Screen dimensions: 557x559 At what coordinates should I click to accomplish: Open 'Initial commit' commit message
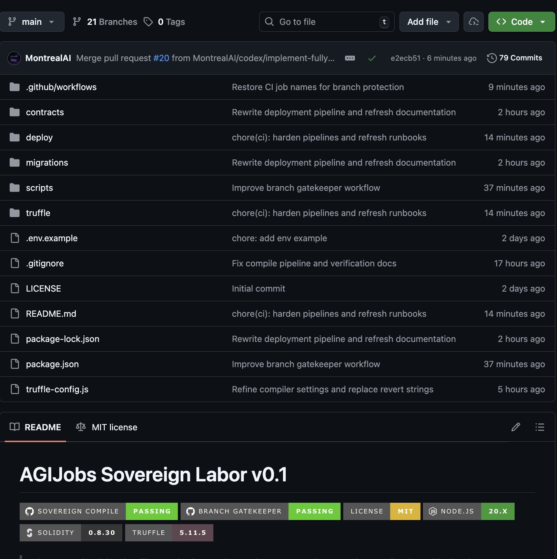click(259, 288)
